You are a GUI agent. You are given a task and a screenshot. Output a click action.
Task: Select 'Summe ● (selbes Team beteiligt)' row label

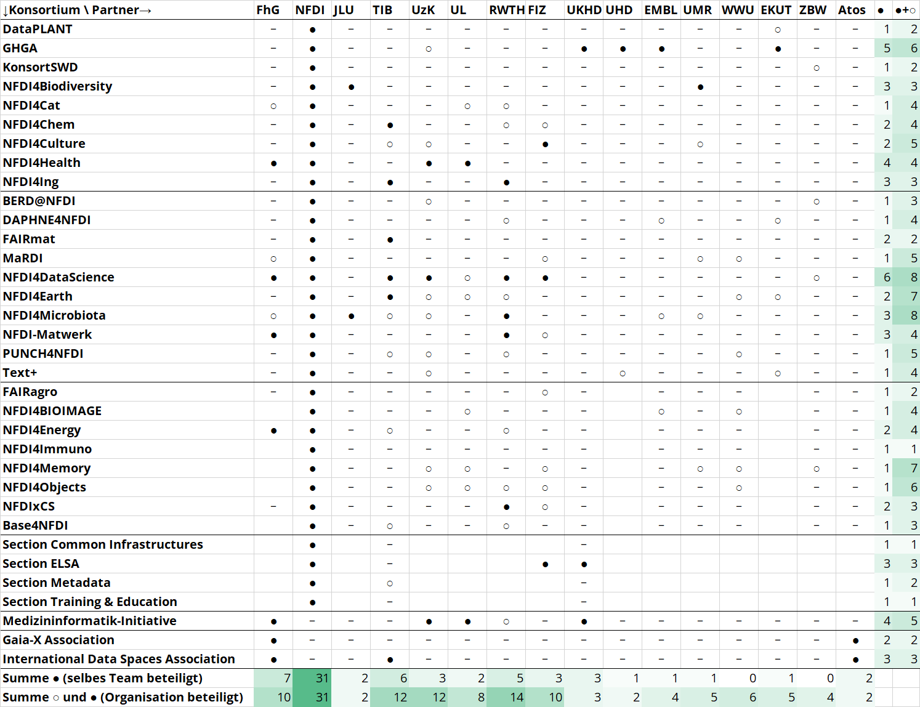(103, 678)
